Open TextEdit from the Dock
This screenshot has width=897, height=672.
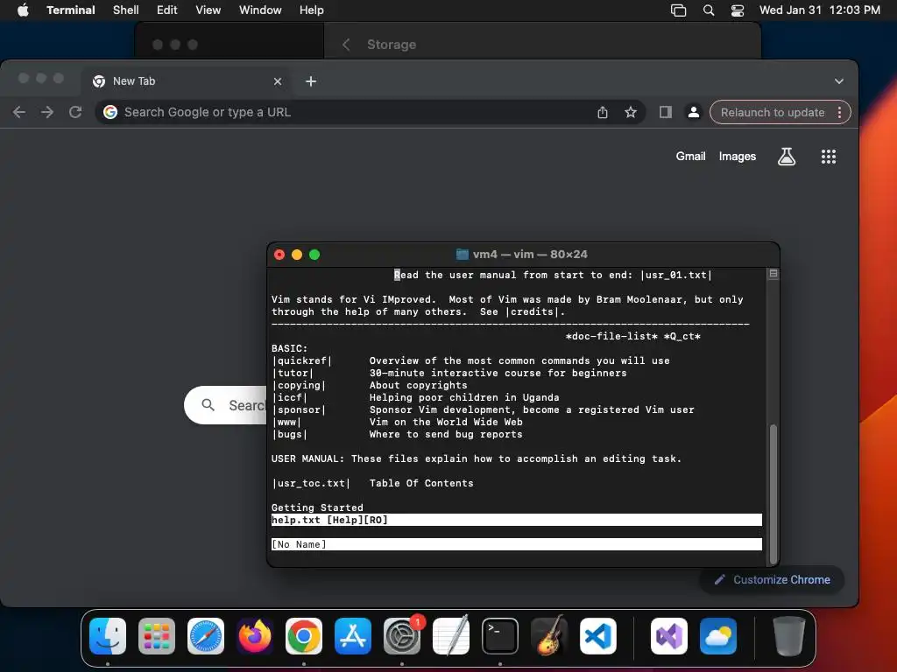451,636
